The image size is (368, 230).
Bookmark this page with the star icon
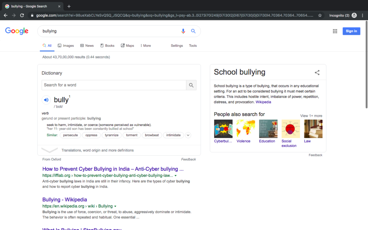[x=320, y=15]
